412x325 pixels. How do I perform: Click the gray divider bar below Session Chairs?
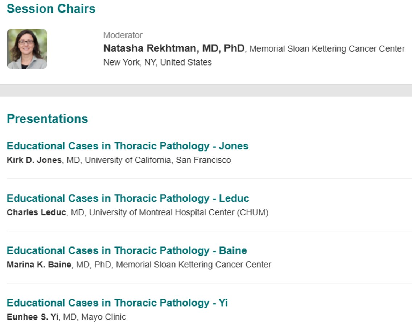[x=206, y=90]
